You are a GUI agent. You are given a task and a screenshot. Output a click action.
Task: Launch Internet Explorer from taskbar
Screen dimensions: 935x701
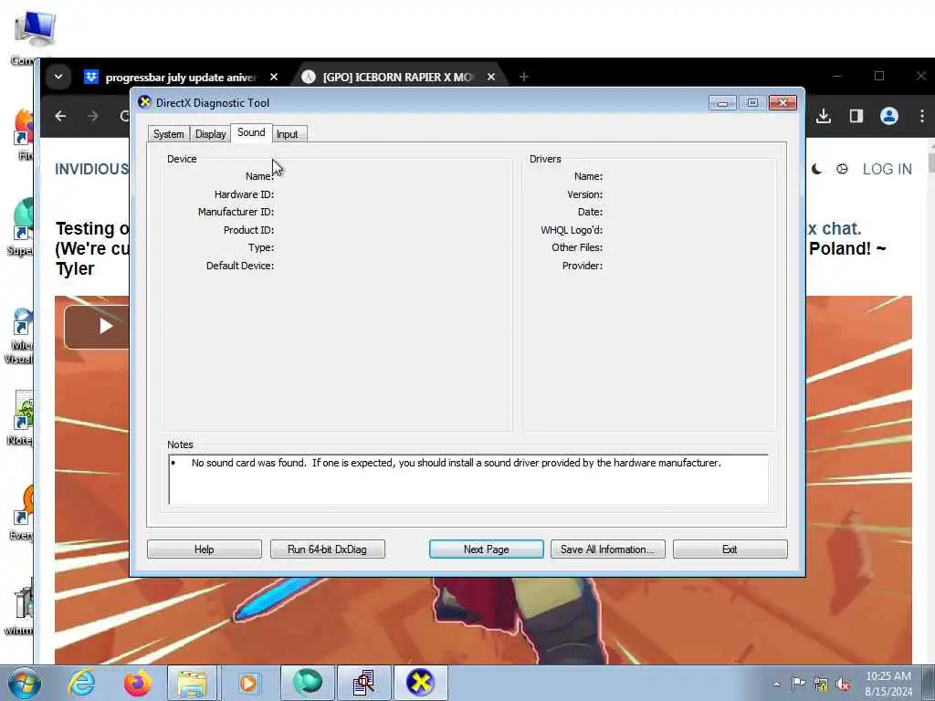coord(81,683)
